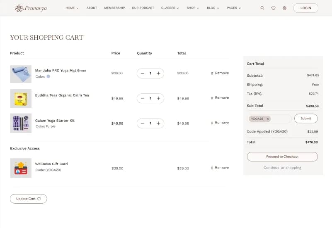The width and height of the screenshot is (332, 228).
Task: Click the Tax (5%) label
Action: click(x=254, y=93)
